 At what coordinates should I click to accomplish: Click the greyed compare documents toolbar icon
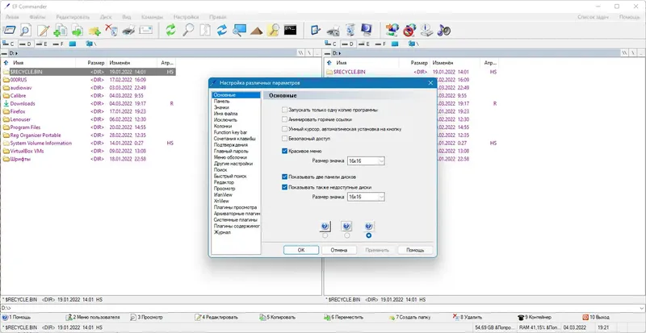205,30
